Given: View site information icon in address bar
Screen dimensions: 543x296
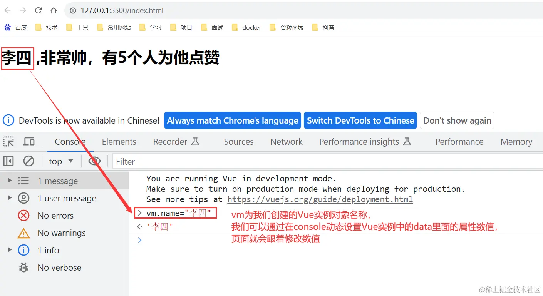Looking at the screenshot, I should 72,10.
